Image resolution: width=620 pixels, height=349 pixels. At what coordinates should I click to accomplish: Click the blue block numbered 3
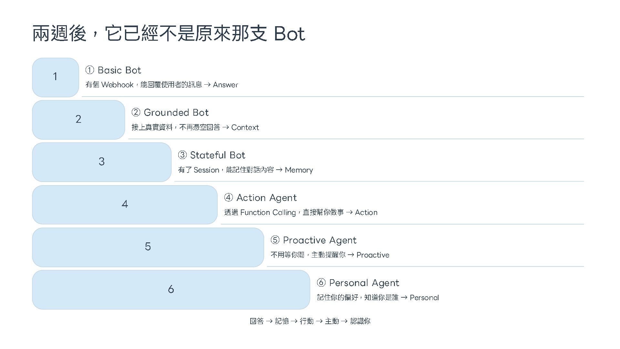point(102,162)
